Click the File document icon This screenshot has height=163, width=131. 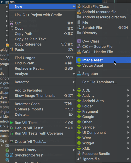tap(79, 22)
